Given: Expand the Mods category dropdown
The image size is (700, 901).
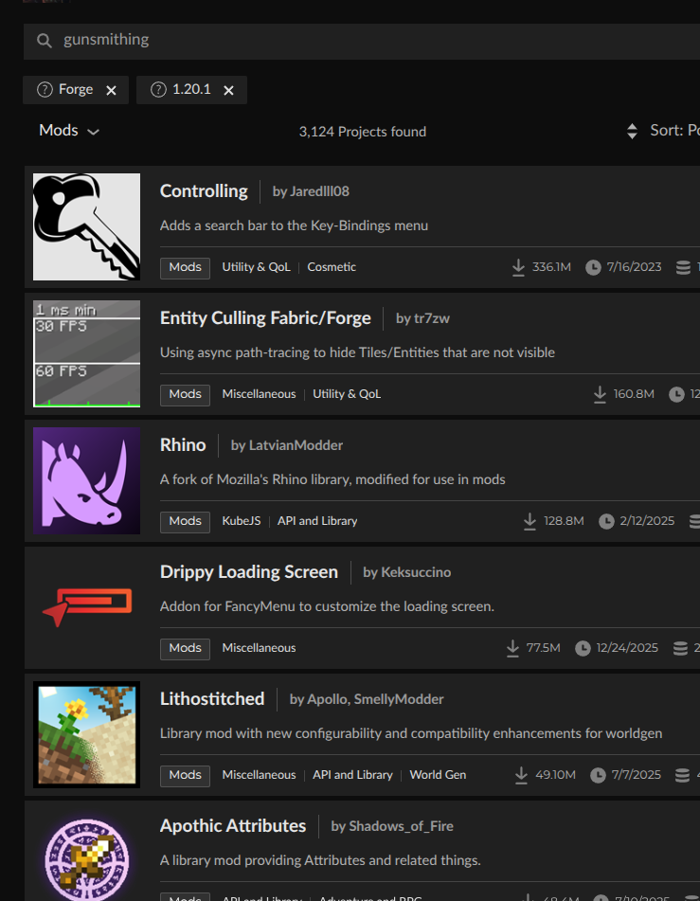Looking at the screenshot, I should pyautogui.click(x=69, y=131).
